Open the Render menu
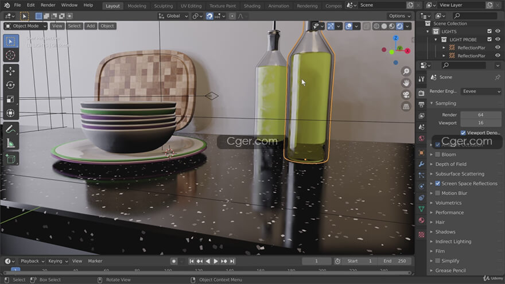This screenshot has width=505, height=284. pyautogui.click(x=48, y=5)
